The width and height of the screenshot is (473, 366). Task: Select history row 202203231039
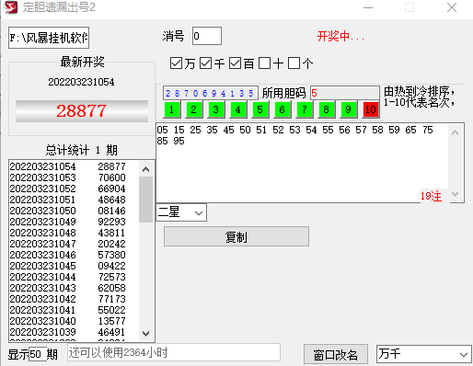point(74,332)
